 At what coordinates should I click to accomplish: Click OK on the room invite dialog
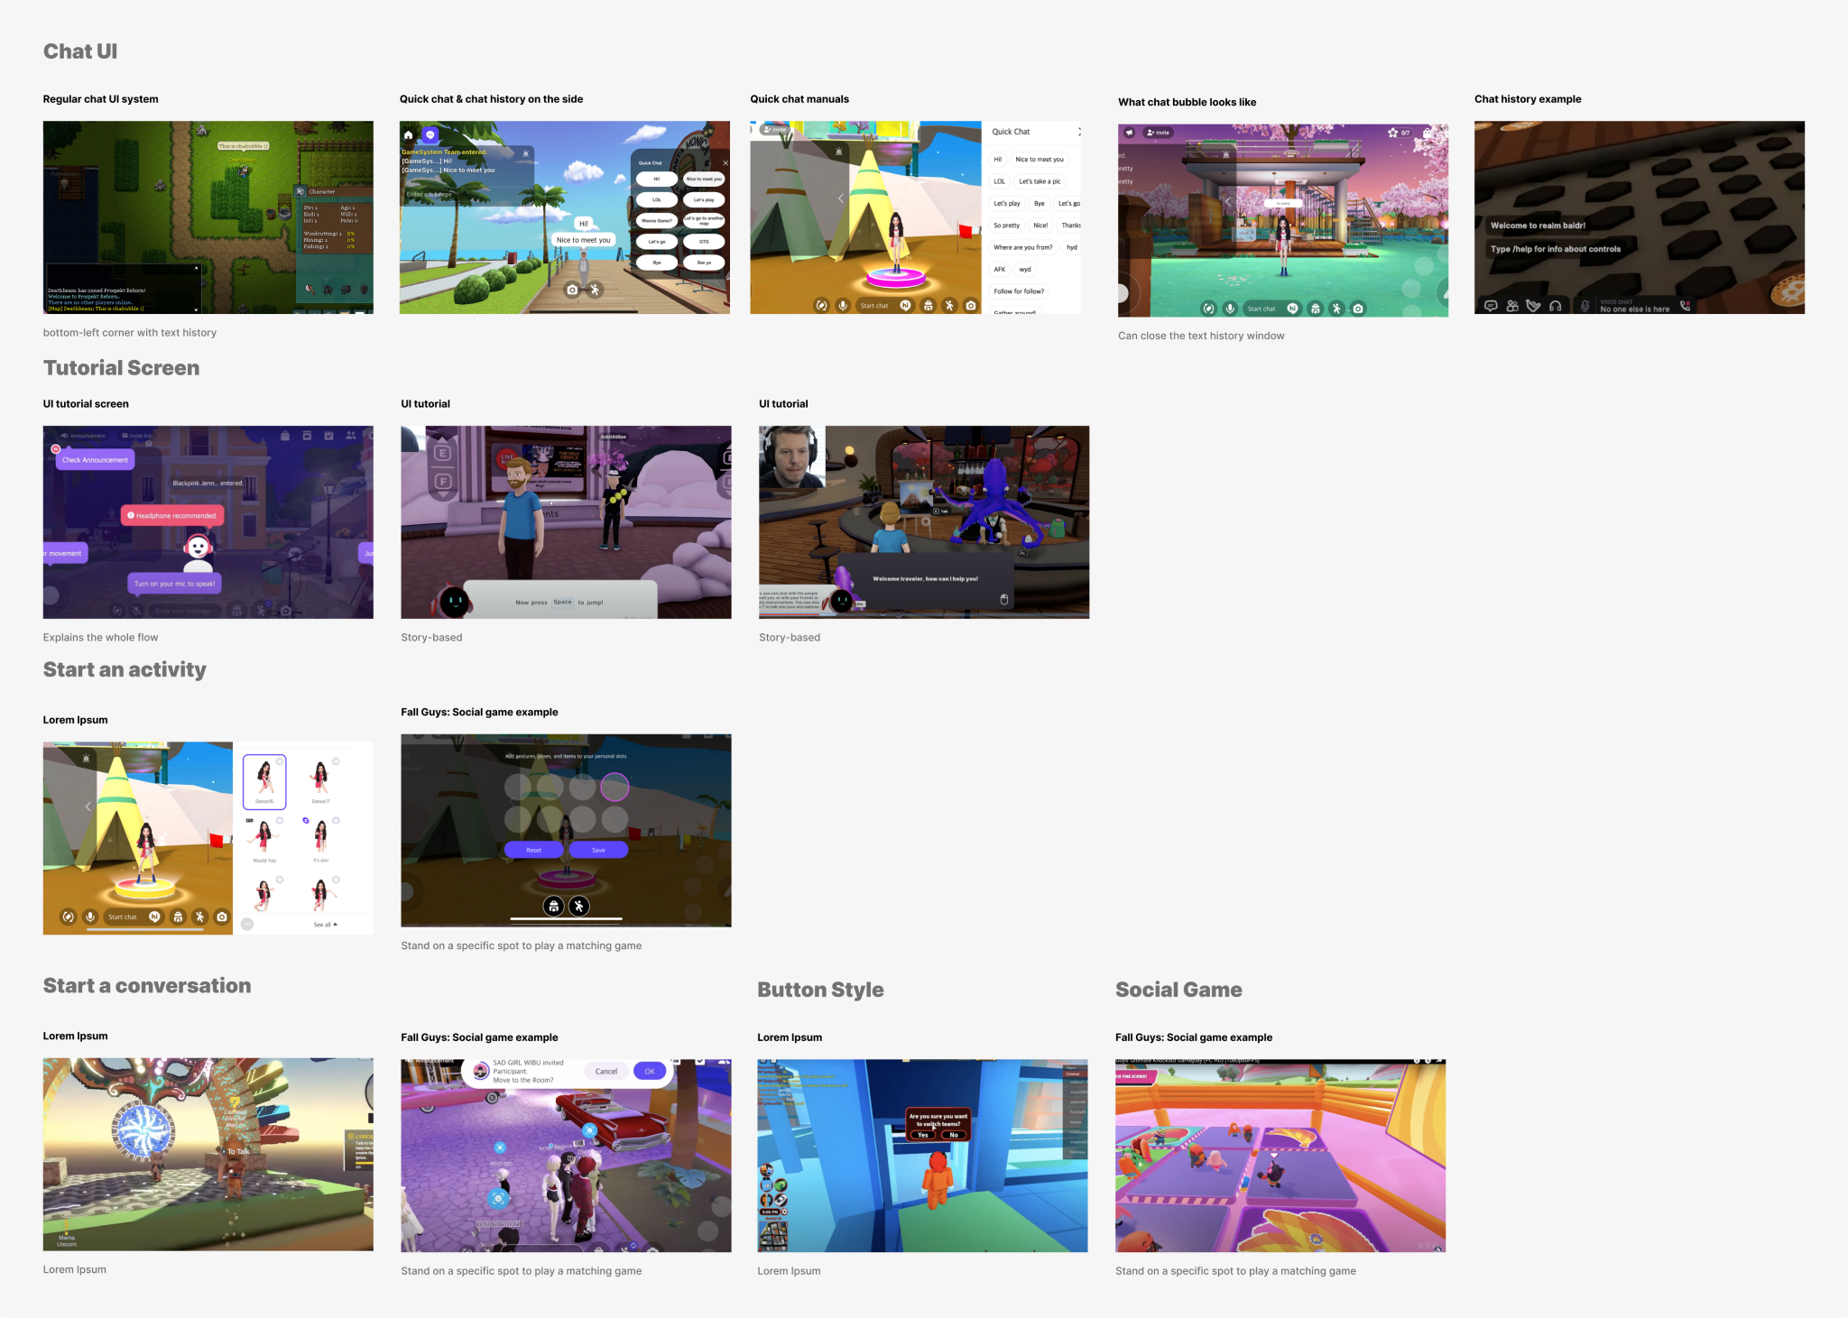click(x=650, y=1071)
